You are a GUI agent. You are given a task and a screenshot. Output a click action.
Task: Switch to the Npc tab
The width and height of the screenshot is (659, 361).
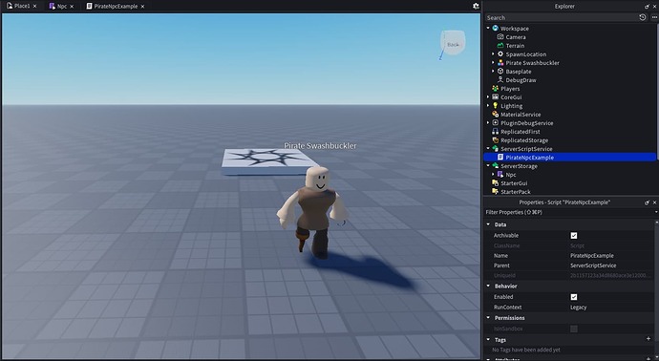62,6
